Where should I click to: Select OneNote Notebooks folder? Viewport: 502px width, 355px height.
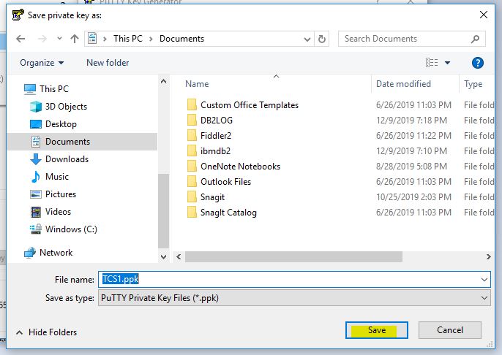click(240, 167)
